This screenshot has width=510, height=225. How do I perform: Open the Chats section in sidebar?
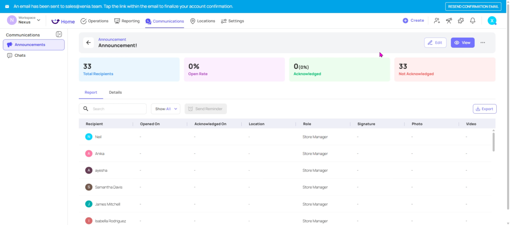point(20,55)
